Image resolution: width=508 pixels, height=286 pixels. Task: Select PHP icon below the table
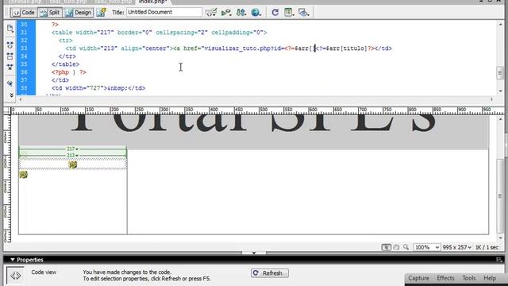(23, 175)
